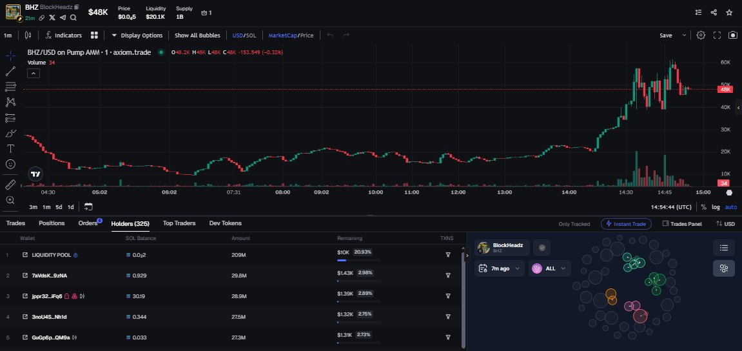The width and height of the screenshot is (742, 351).
Task: Switch to the Trades tab
Action: (15, 223)
